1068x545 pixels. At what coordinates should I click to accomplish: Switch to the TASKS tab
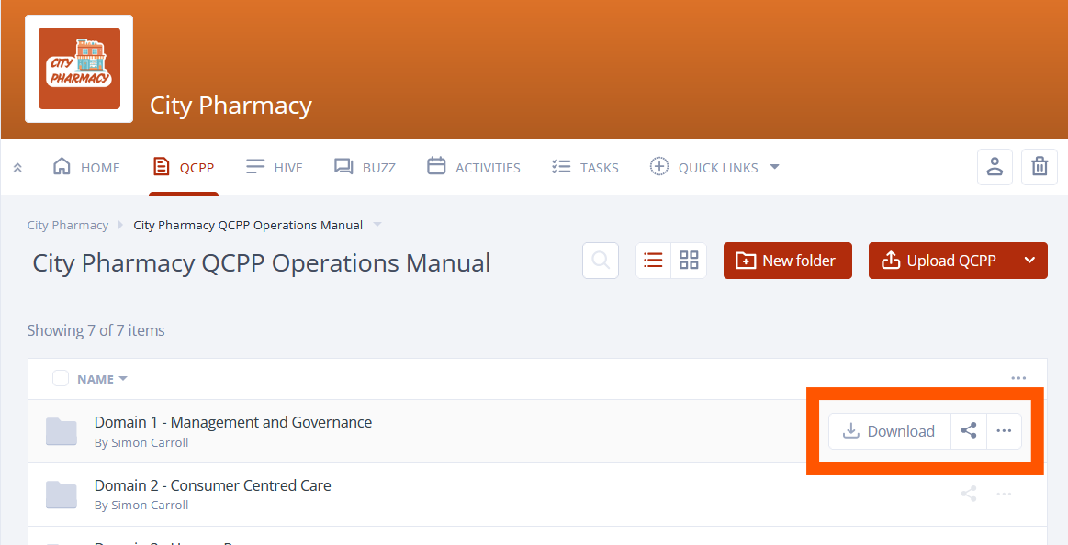[585, 167]
